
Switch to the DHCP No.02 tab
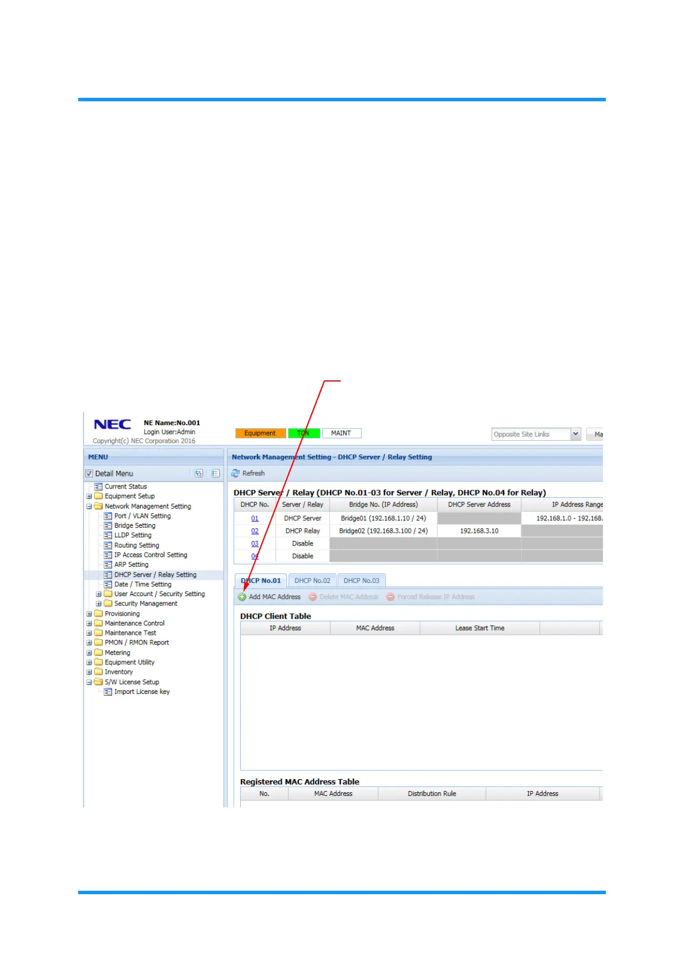point(312,581)
